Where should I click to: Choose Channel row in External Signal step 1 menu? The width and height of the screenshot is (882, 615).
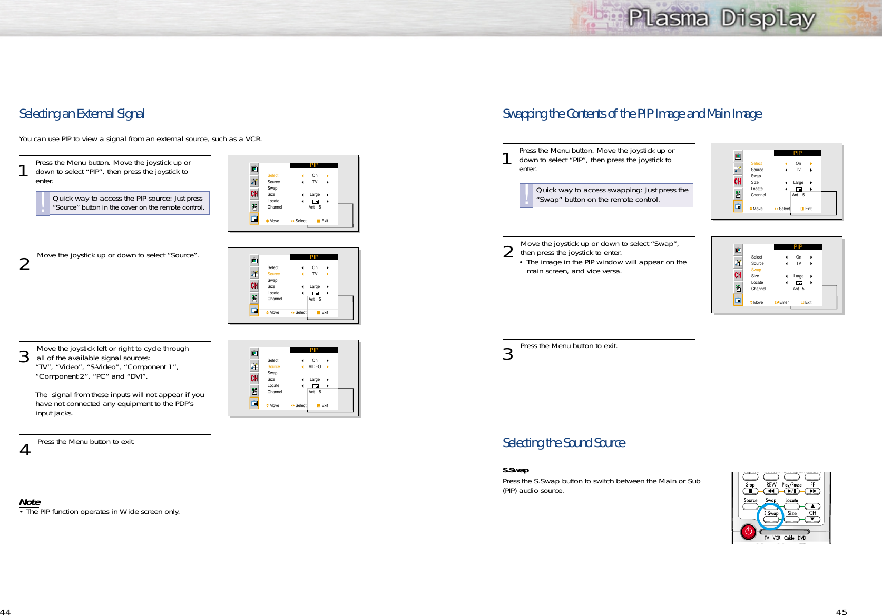coord(275,207)
